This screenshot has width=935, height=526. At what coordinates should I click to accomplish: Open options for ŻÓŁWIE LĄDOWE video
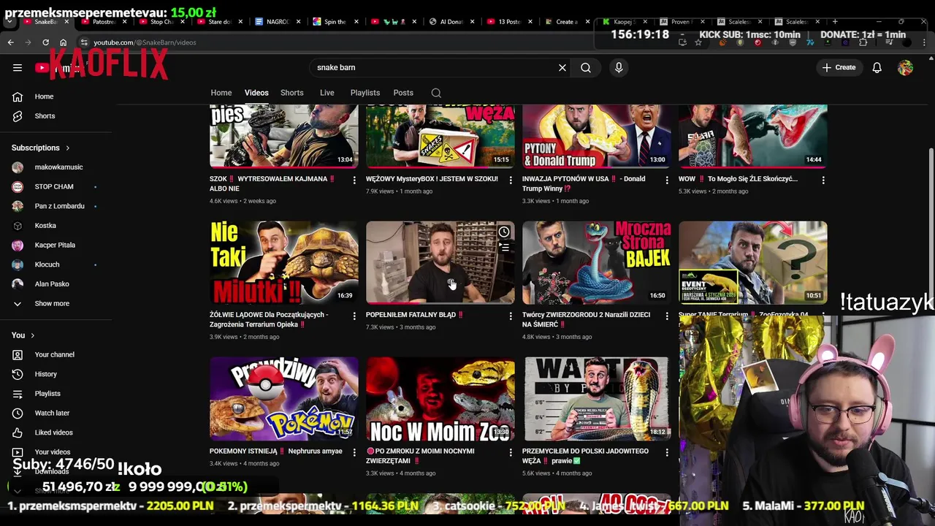(x=354, y=316)
